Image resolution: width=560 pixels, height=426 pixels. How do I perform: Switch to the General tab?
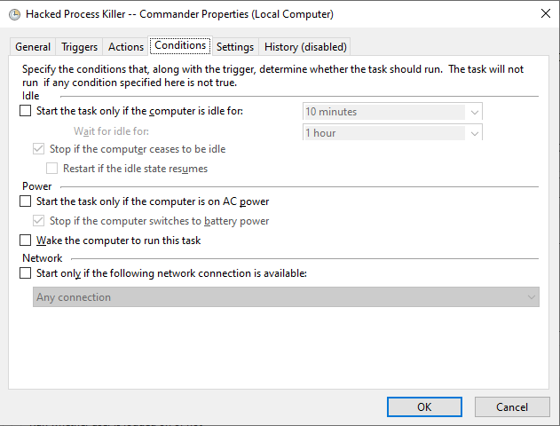coord(33,47)
